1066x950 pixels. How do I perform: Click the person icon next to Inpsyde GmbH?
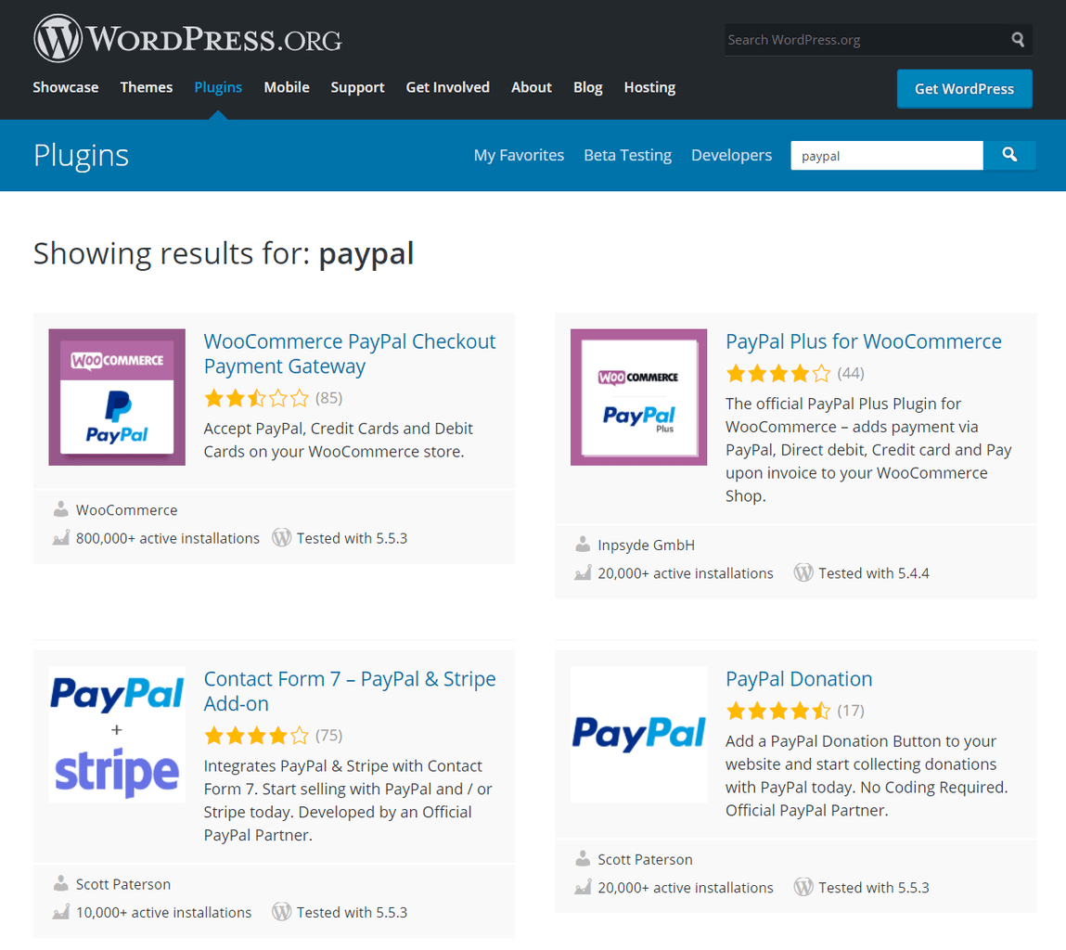click(582, 545)
